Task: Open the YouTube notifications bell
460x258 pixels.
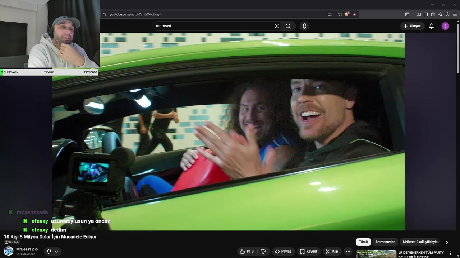Action: tap(432, 26)
